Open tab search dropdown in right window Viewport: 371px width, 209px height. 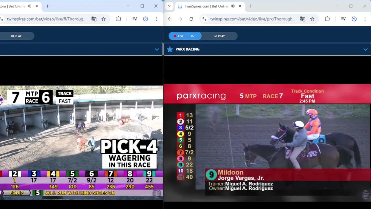[169, 6]
